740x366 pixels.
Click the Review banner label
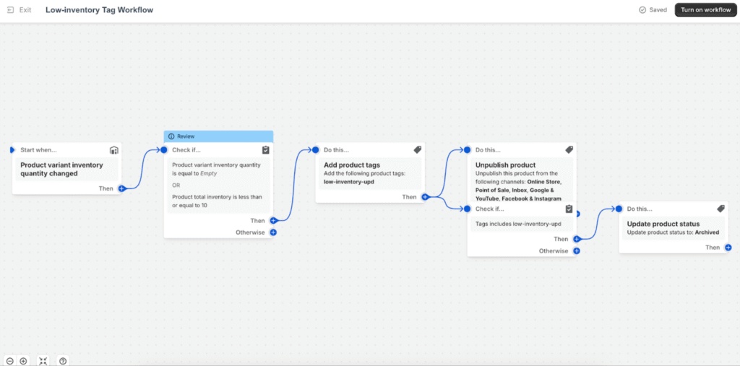pos(186,136)
